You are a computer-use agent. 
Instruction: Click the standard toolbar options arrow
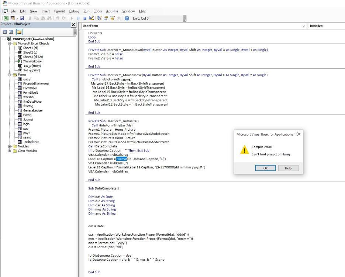click(185, 19)
